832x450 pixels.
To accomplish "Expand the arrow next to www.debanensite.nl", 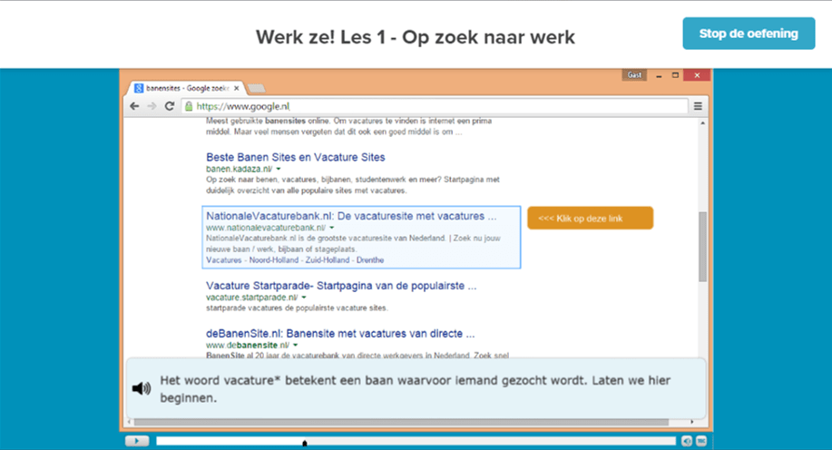I will [296, 345].
